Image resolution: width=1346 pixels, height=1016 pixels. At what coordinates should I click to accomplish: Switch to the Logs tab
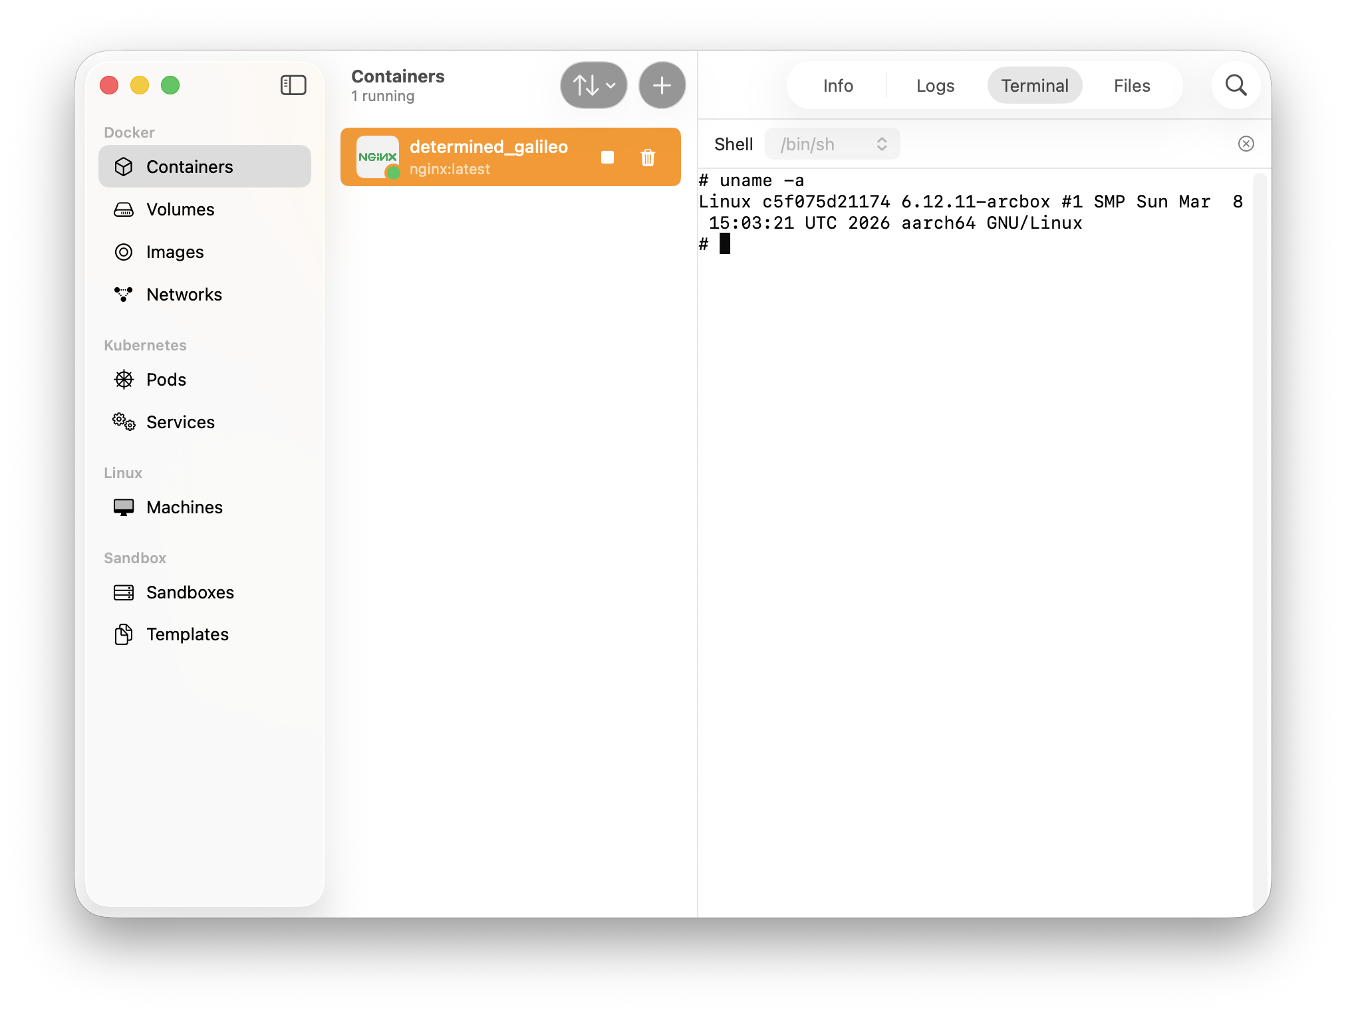[934, 85]
